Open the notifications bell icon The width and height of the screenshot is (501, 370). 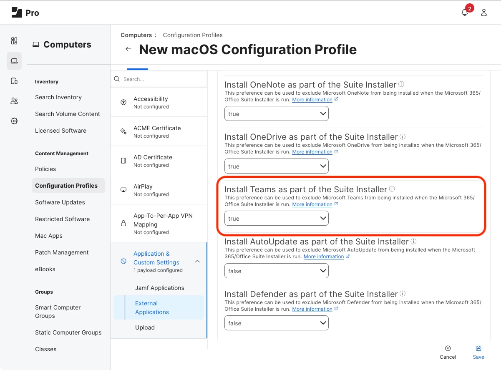tap(465, 13)
